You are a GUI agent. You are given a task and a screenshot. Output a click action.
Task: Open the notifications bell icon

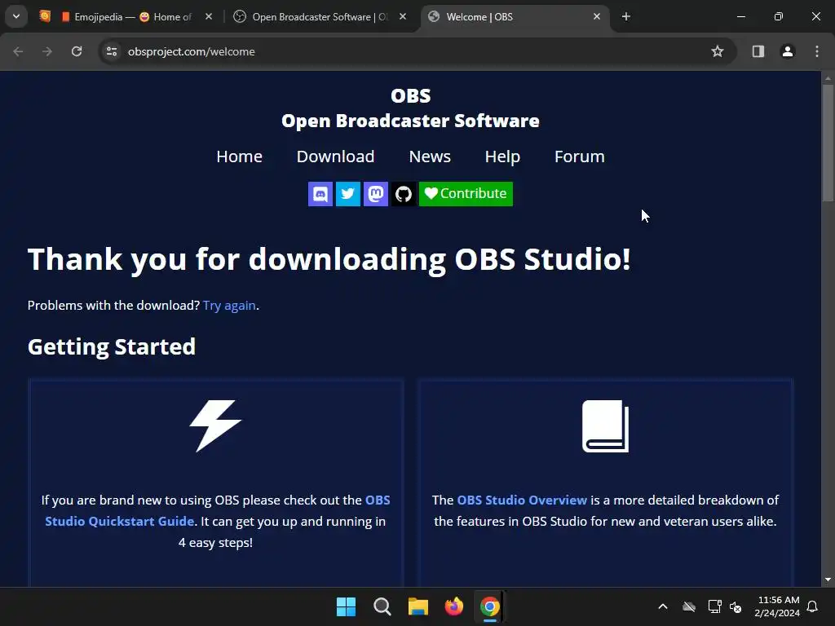click(x=813, y=606)
